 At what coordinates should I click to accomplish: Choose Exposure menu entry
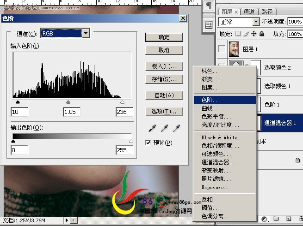225,187
